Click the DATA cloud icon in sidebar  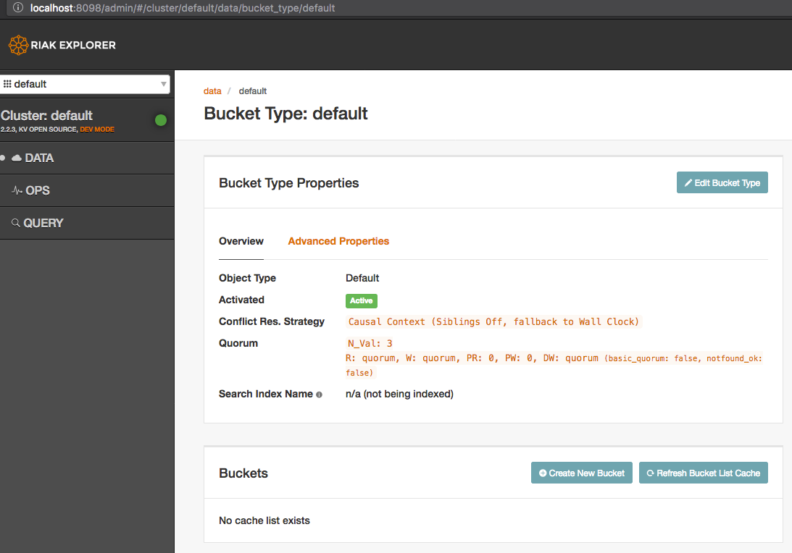[x=17, y=158]
